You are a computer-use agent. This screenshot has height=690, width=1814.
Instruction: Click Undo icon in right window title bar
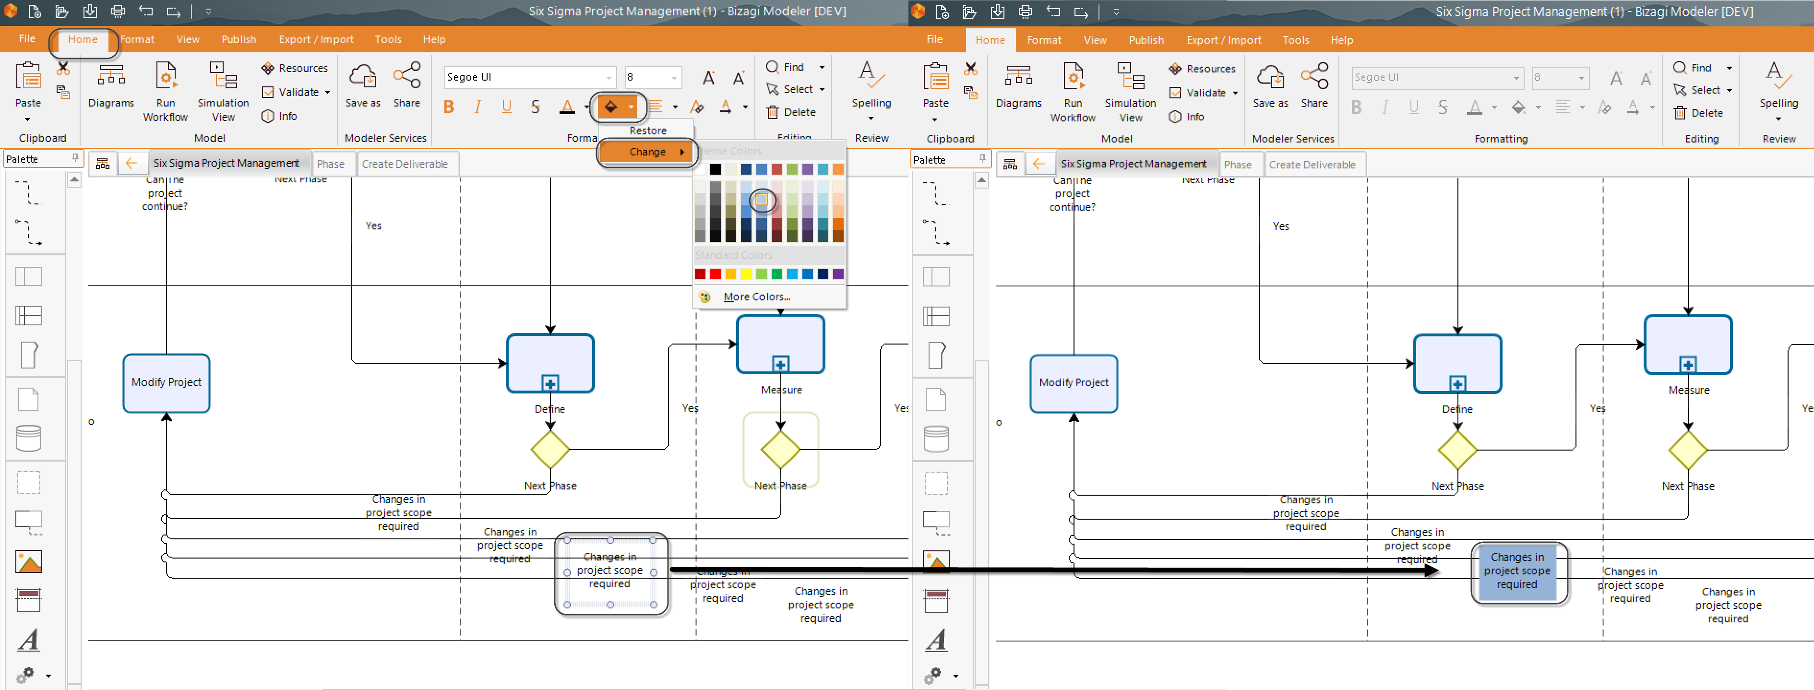click(1053, 11)
